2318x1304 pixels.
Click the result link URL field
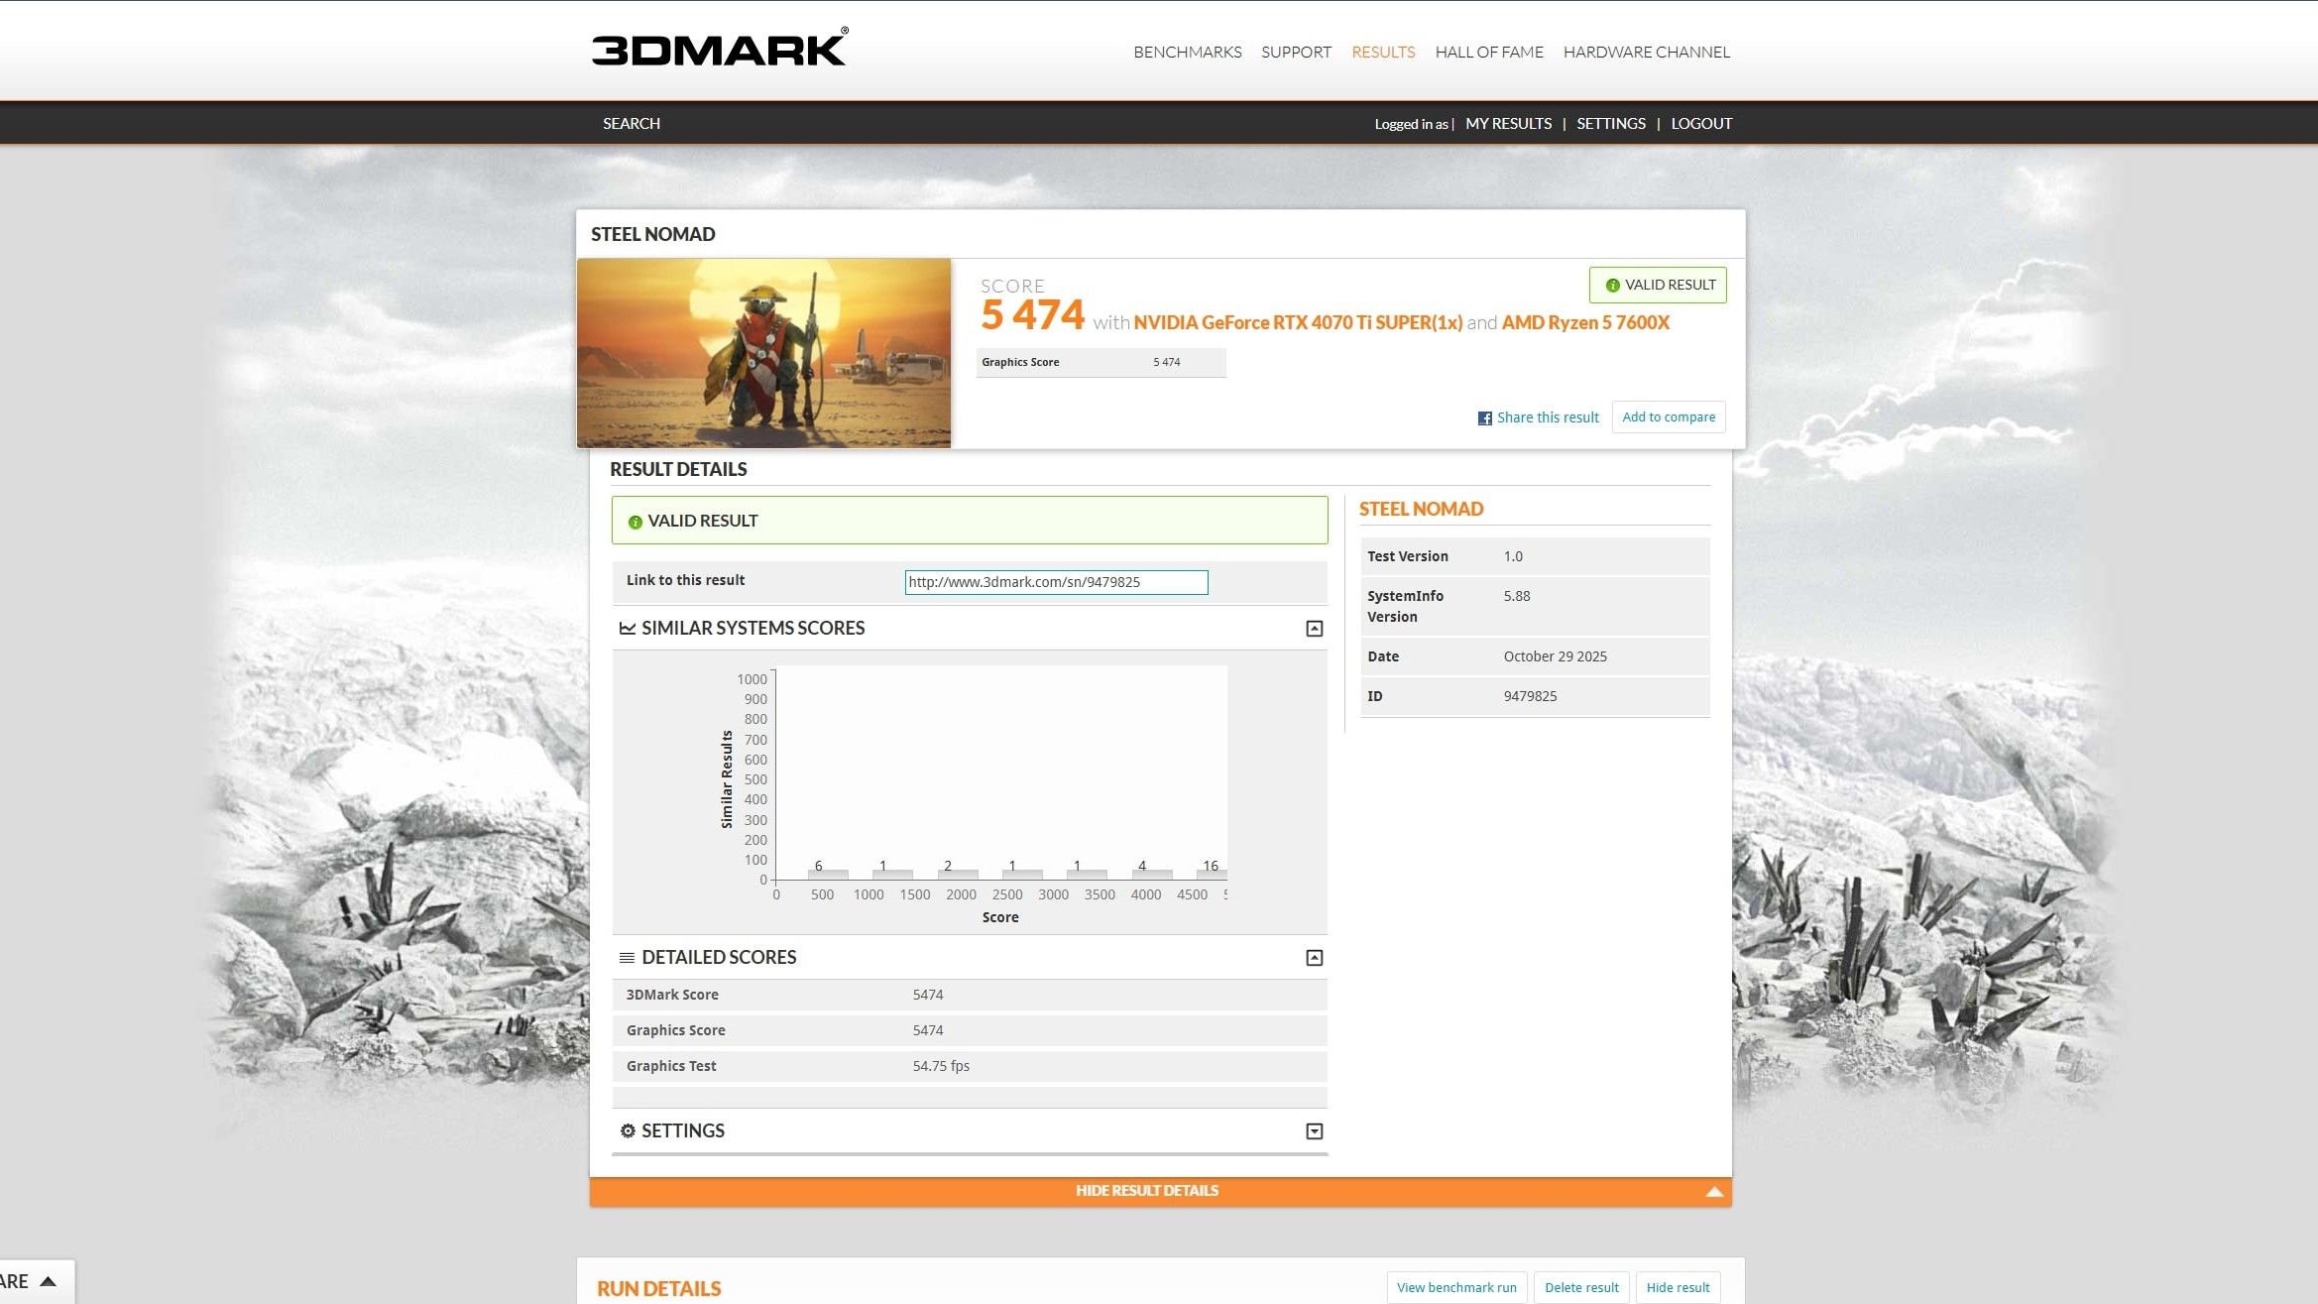tap(1056, 583)
